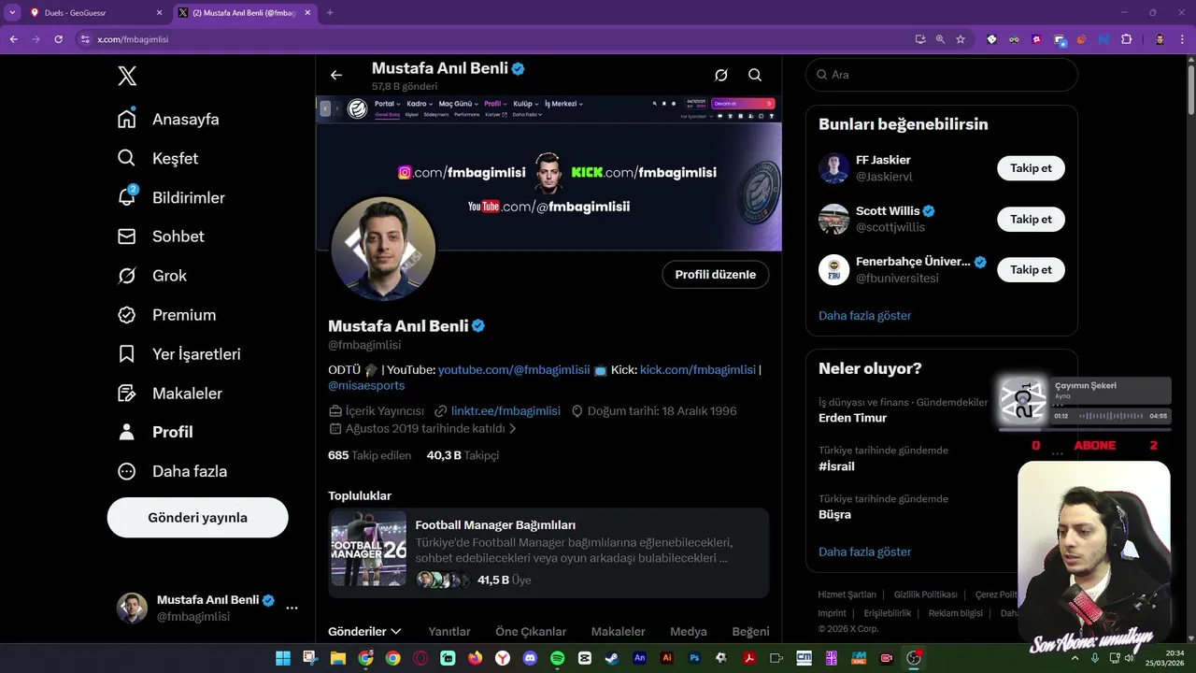
Task: Select the Medya tab
Action: click(689, 632)
